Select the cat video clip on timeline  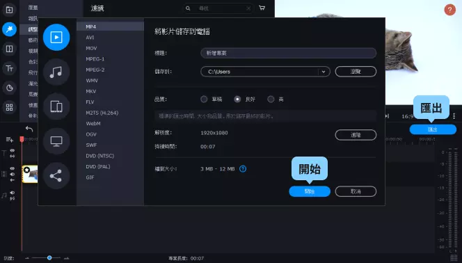[30, 174]
